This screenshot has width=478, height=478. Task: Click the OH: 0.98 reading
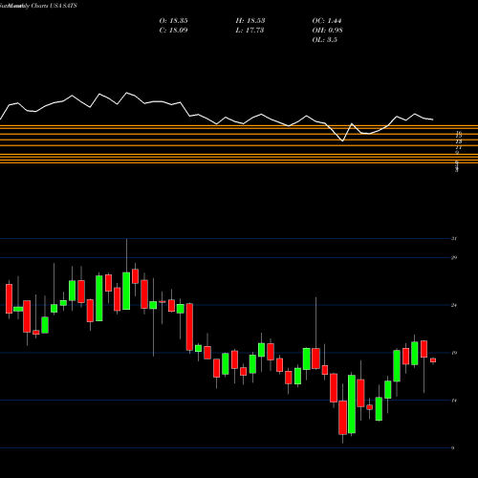coord(328,31)
